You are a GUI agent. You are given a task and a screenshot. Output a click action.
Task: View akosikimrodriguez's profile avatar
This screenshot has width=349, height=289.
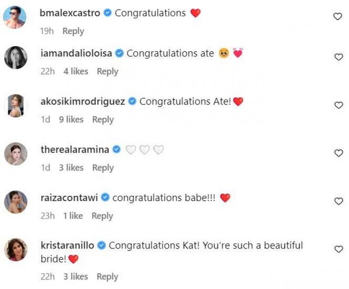[15, 106]
